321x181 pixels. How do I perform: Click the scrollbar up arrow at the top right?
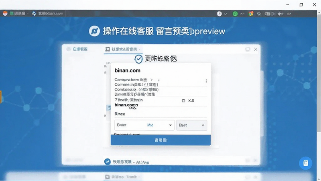point(319,12)
